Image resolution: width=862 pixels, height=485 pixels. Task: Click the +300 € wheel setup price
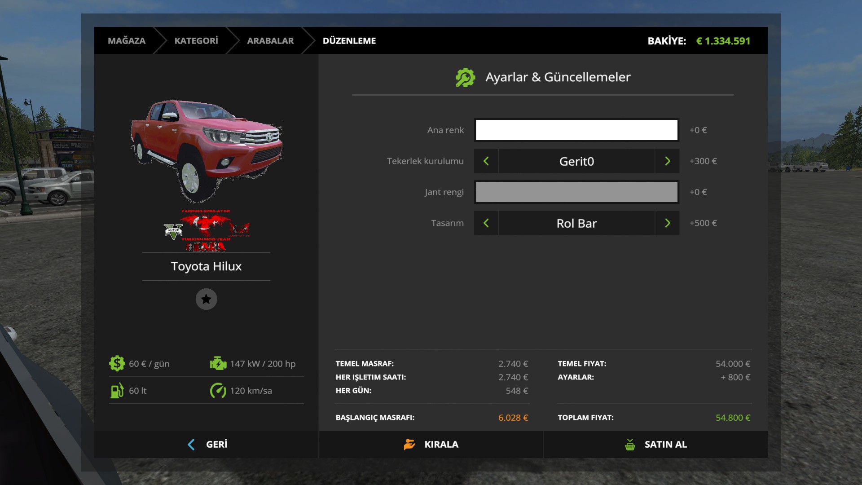pos(703,161)
